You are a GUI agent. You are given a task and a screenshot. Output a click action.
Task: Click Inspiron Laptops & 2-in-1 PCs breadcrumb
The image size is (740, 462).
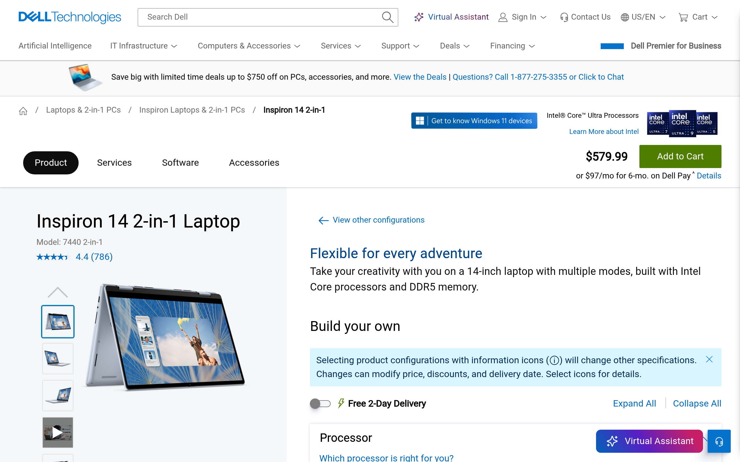(x=192, y=110)
